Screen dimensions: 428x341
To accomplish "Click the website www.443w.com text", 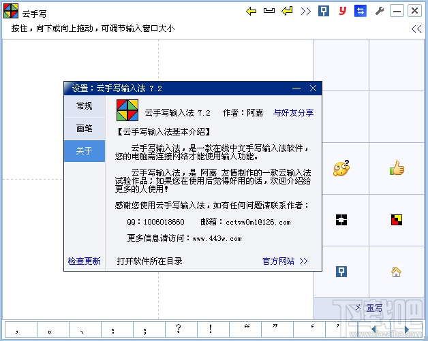I will 217,238.
